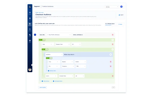Open the Has Profile Attribute dropdown
Screen dimensions: 152x95
59,35
